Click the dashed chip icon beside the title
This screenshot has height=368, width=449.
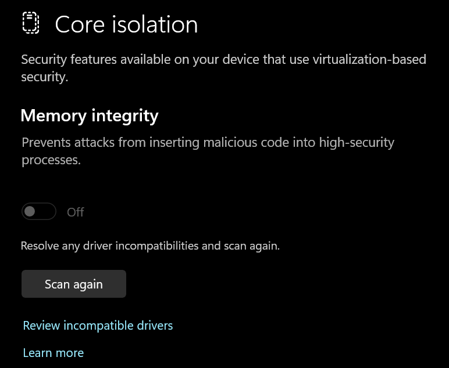point(30,23)
